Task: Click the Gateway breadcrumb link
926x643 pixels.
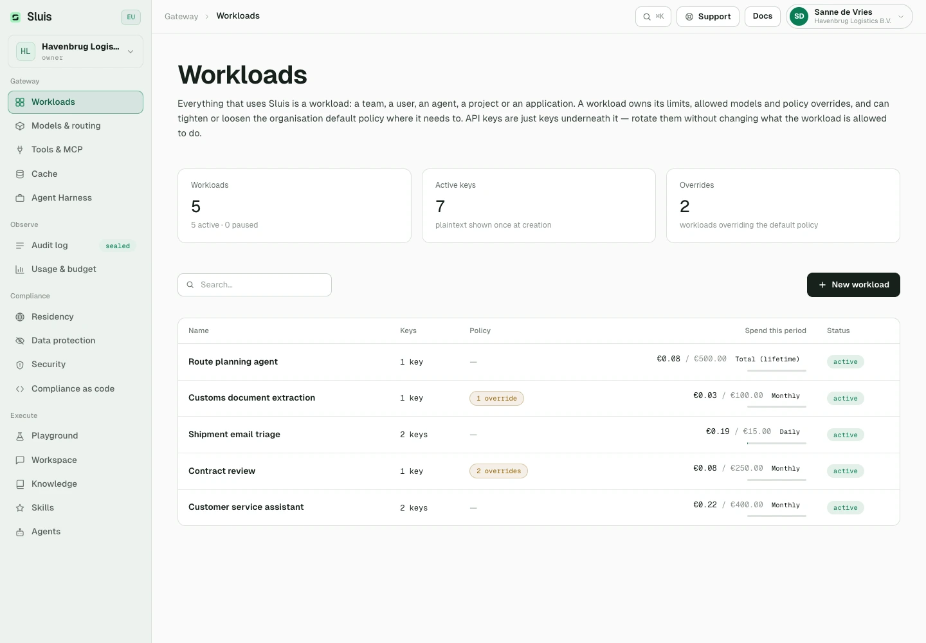Action: [181, 17]
